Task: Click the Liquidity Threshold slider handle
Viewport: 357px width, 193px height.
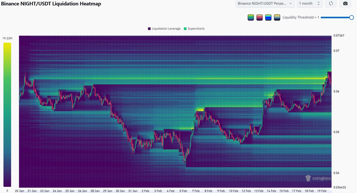Action: [x=352, y=17]
